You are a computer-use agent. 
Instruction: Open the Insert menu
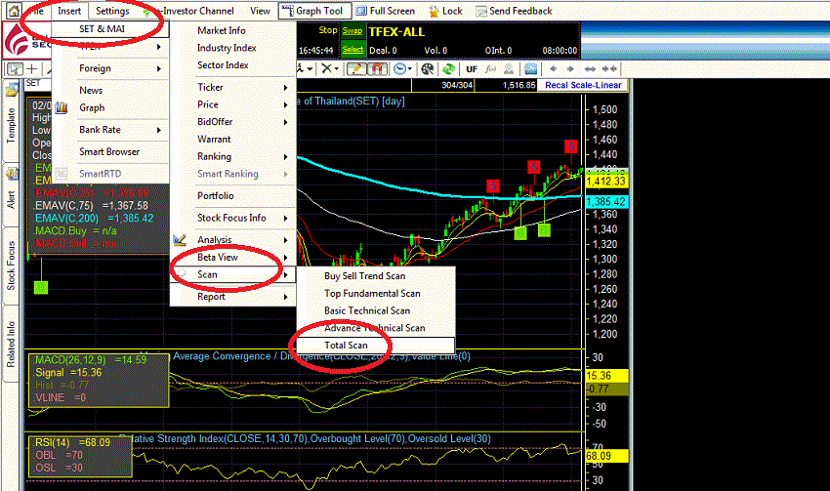pos(69,11)
